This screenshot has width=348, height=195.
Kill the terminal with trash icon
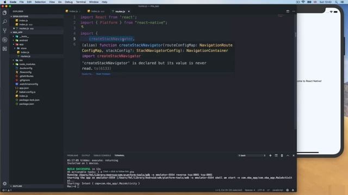(x=282, y=155)
